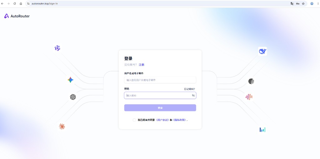This screenshot has height=159, width=320.
Task: Open the translate page icon
Action: pyautogui.click(x=292, y=4)
